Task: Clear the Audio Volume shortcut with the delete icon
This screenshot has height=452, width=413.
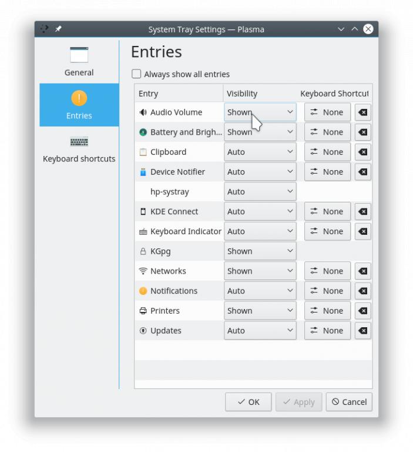Action: coord(362,112)
